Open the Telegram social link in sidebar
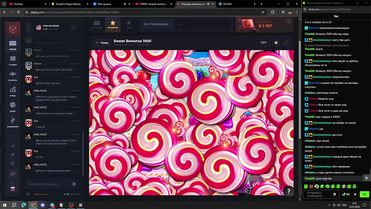This screenshot has width=371, height=209. tap(13, 146)
